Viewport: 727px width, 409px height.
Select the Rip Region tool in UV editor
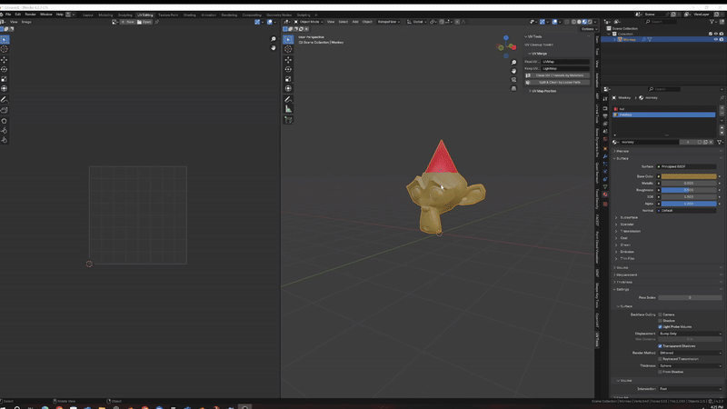pos(5,110)
